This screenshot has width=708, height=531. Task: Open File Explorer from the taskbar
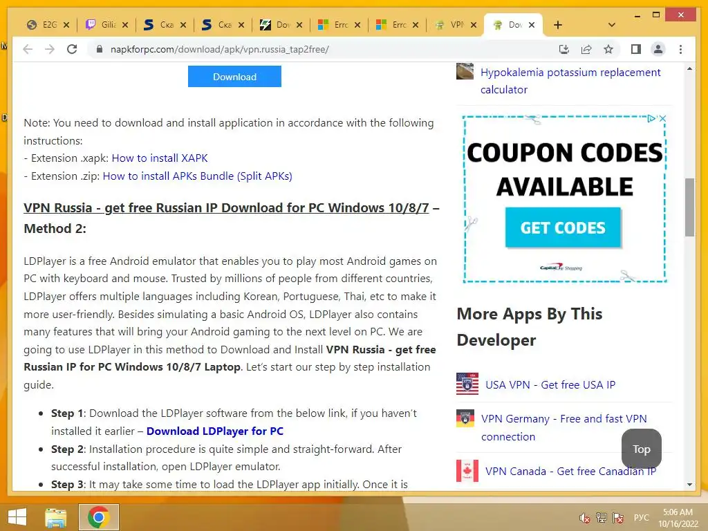coord(55,517)
